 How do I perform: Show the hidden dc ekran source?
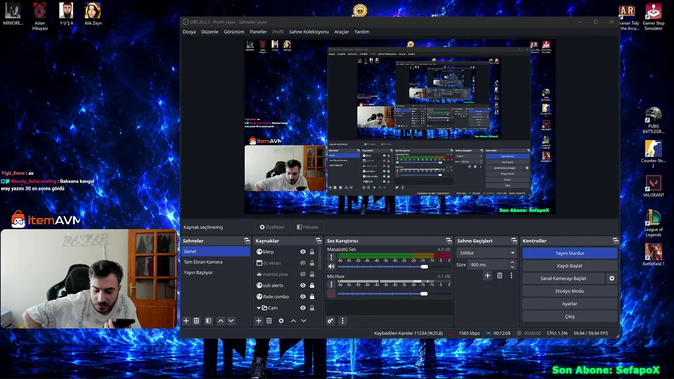coord(303,263)
